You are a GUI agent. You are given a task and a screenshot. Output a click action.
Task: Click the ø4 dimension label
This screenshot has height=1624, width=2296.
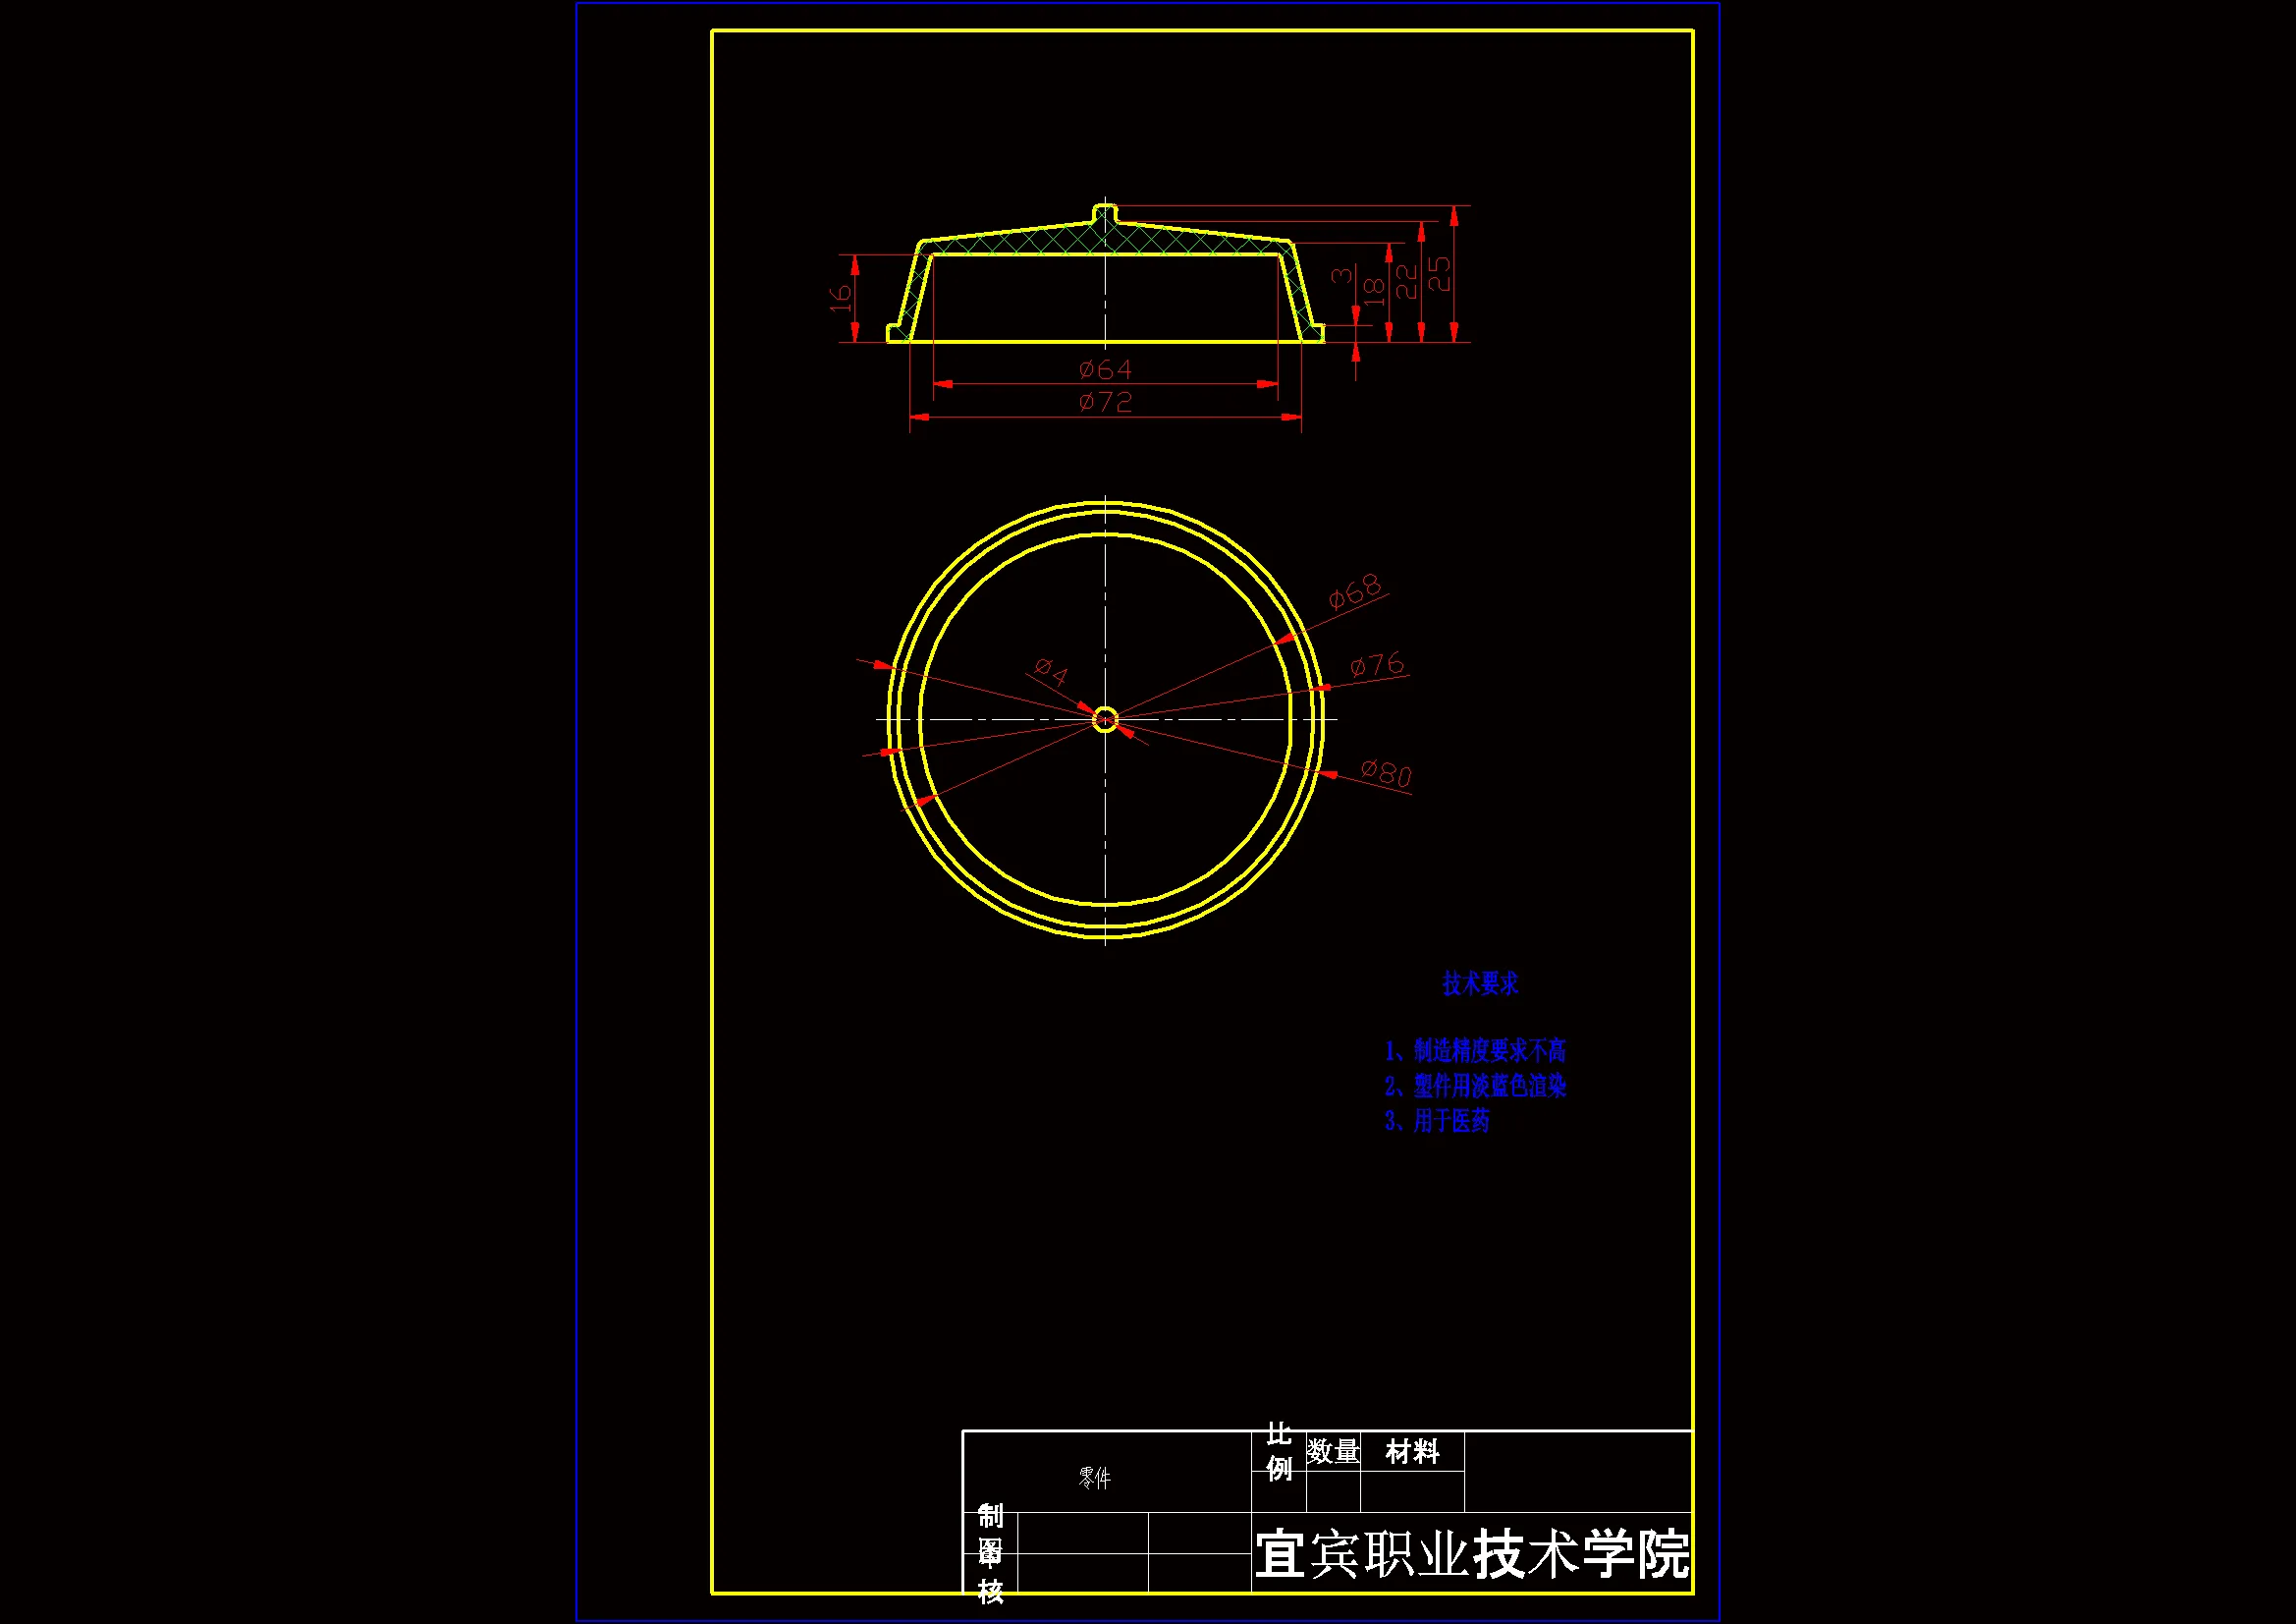1051,670
